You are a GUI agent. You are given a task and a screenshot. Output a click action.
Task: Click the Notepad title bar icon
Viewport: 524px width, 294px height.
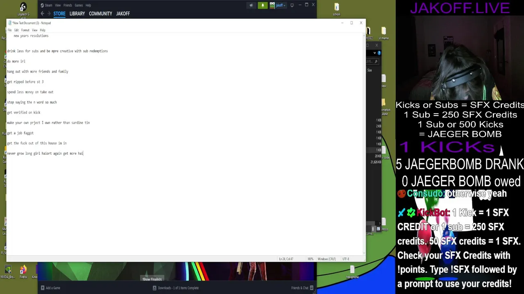click(x=9, y=23)
